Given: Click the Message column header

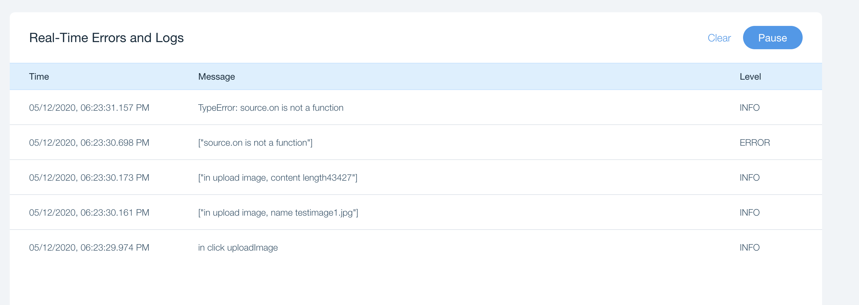Looking at the screenshot, I should pos(216,77).
